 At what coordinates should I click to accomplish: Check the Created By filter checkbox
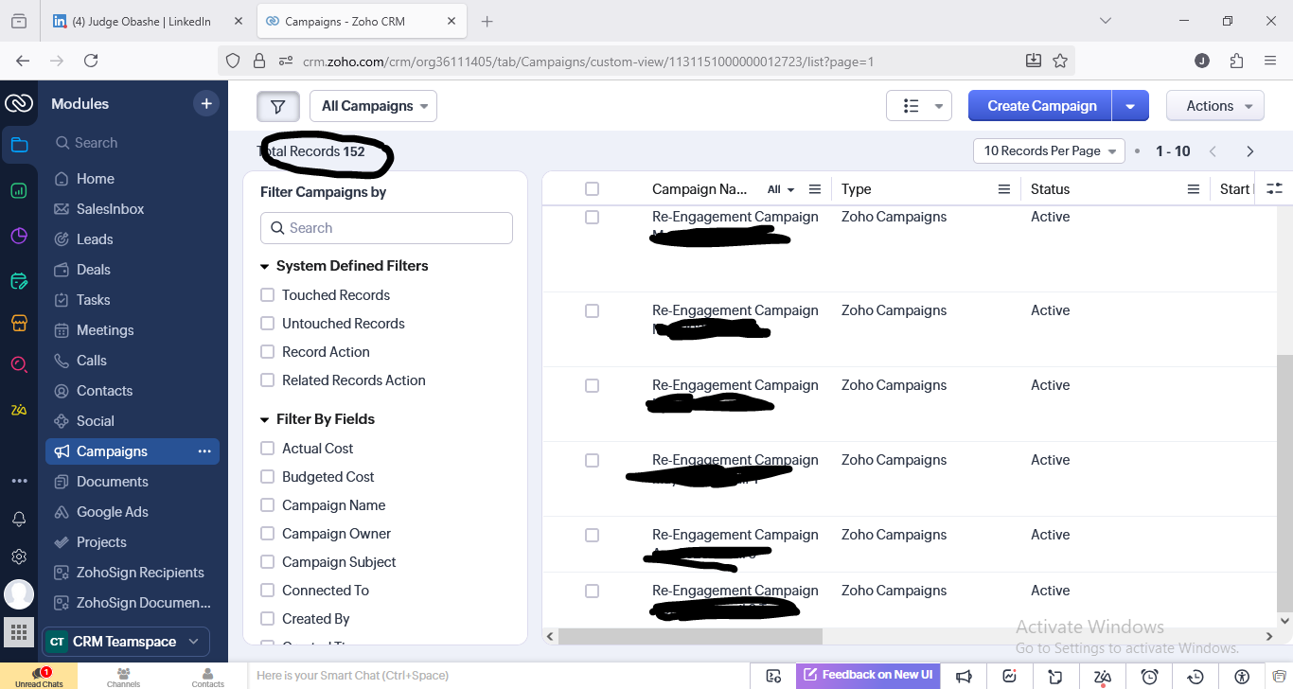tap(267, 619)
